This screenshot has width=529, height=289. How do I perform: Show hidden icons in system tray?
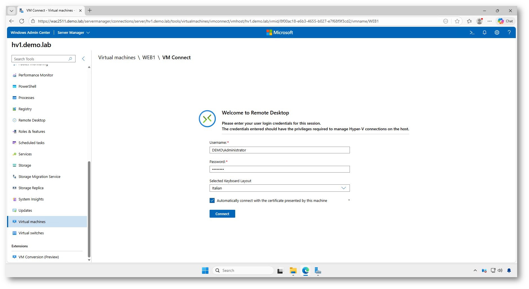475,271
